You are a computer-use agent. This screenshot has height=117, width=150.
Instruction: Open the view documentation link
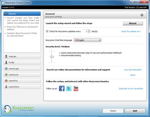click(133, 70)
